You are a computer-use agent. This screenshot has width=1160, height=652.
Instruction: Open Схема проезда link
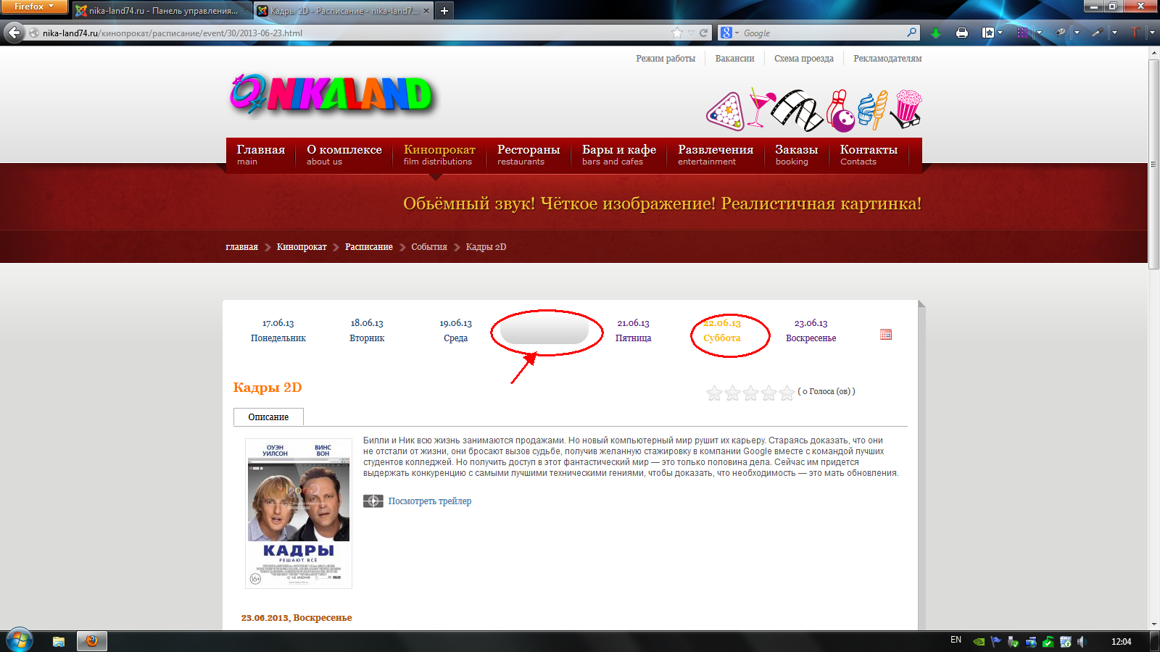tap(803, 59)
